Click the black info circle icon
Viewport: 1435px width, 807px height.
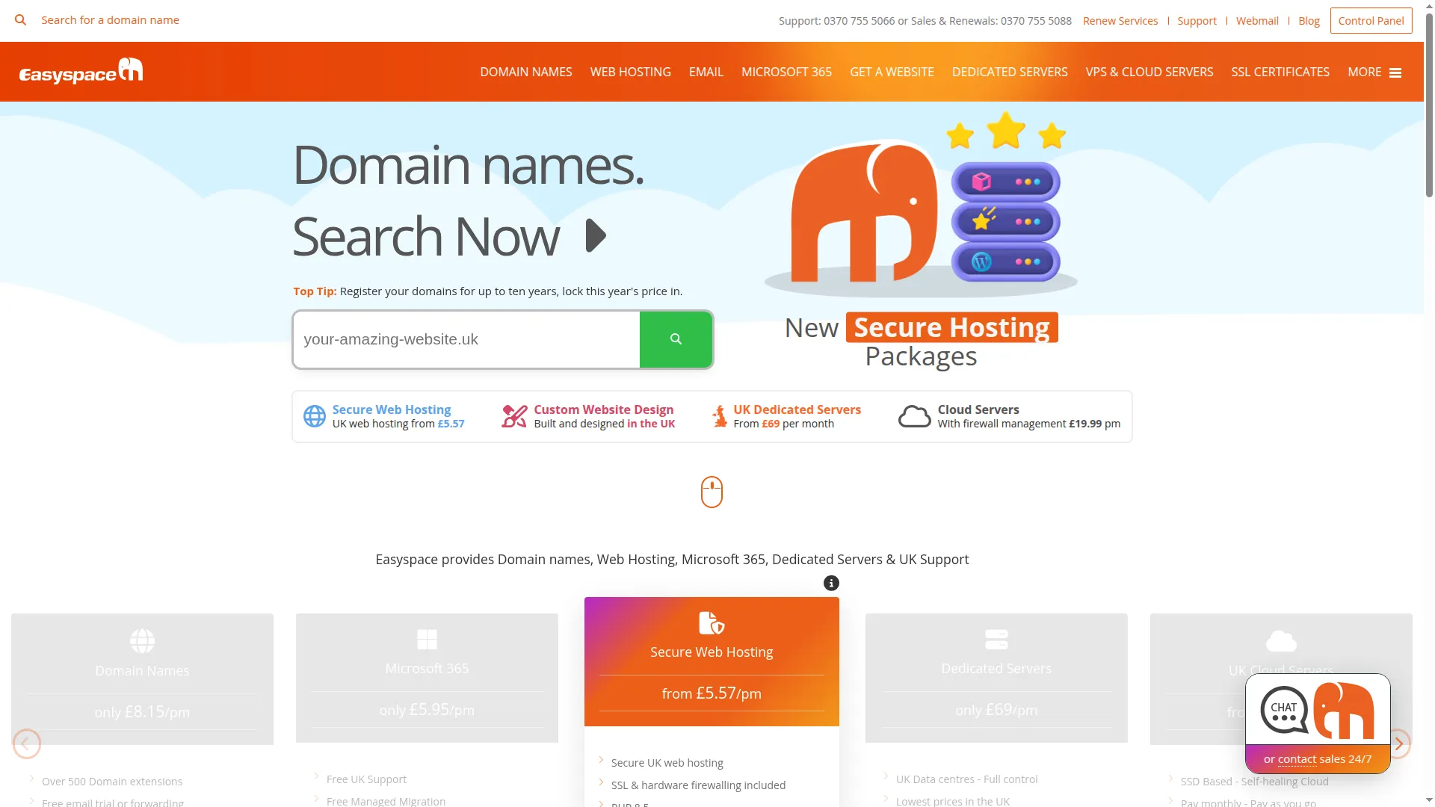pyautogui.click(x=831, y=584)
